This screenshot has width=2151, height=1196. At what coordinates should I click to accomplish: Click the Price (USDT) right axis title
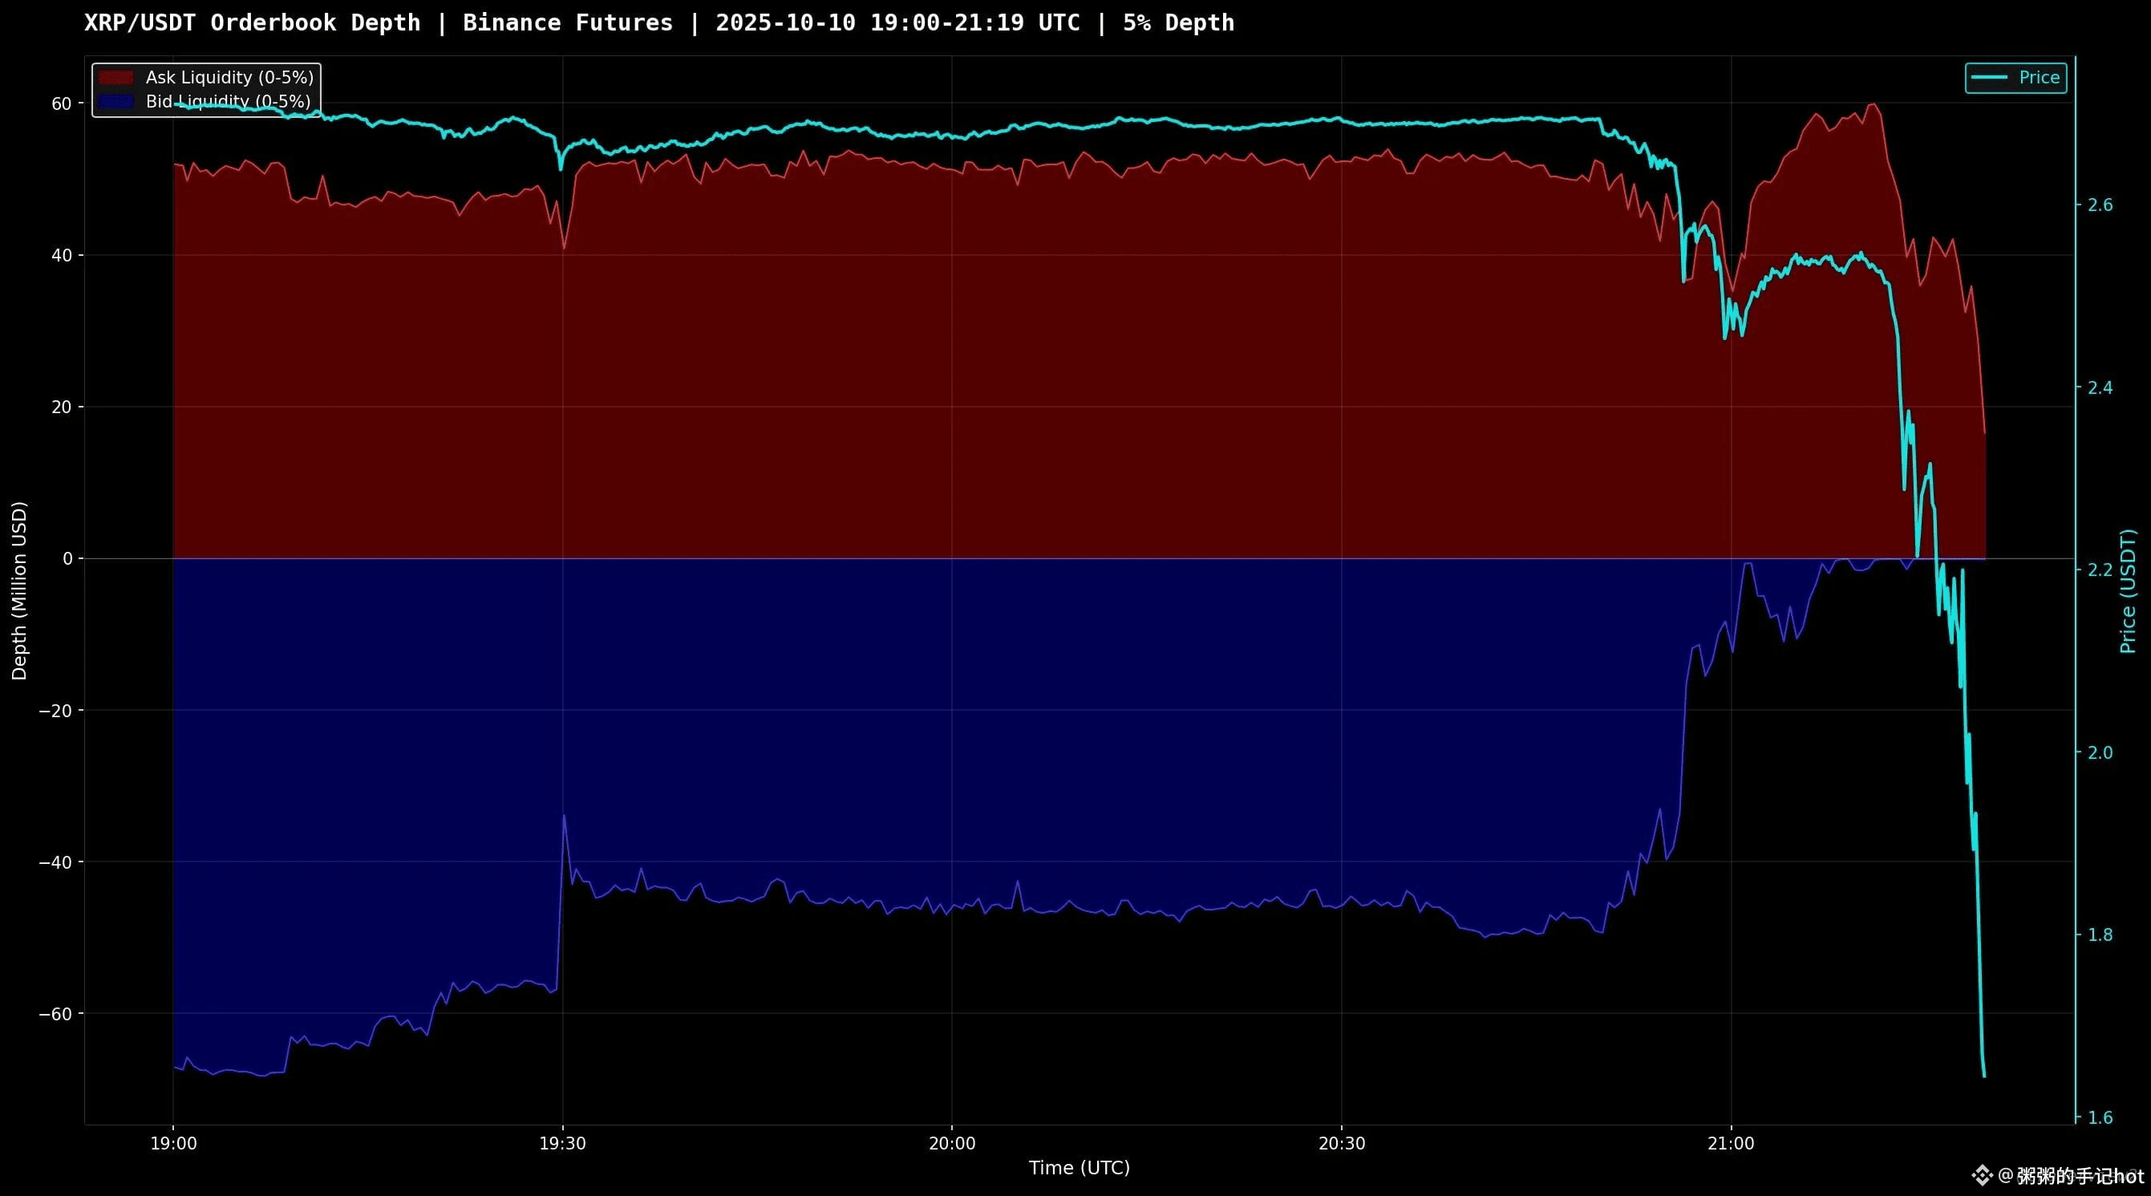(2127, 590)
